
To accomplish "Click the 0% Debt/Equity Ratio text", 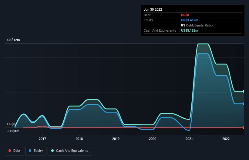I will [x=197, y=25].
